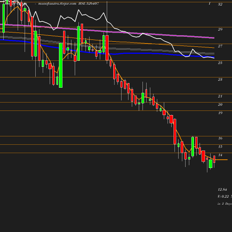Viewport: 232px width, 232px height.
Task: Click the "V: 0.22" volume value
Action: pos(223,196)
